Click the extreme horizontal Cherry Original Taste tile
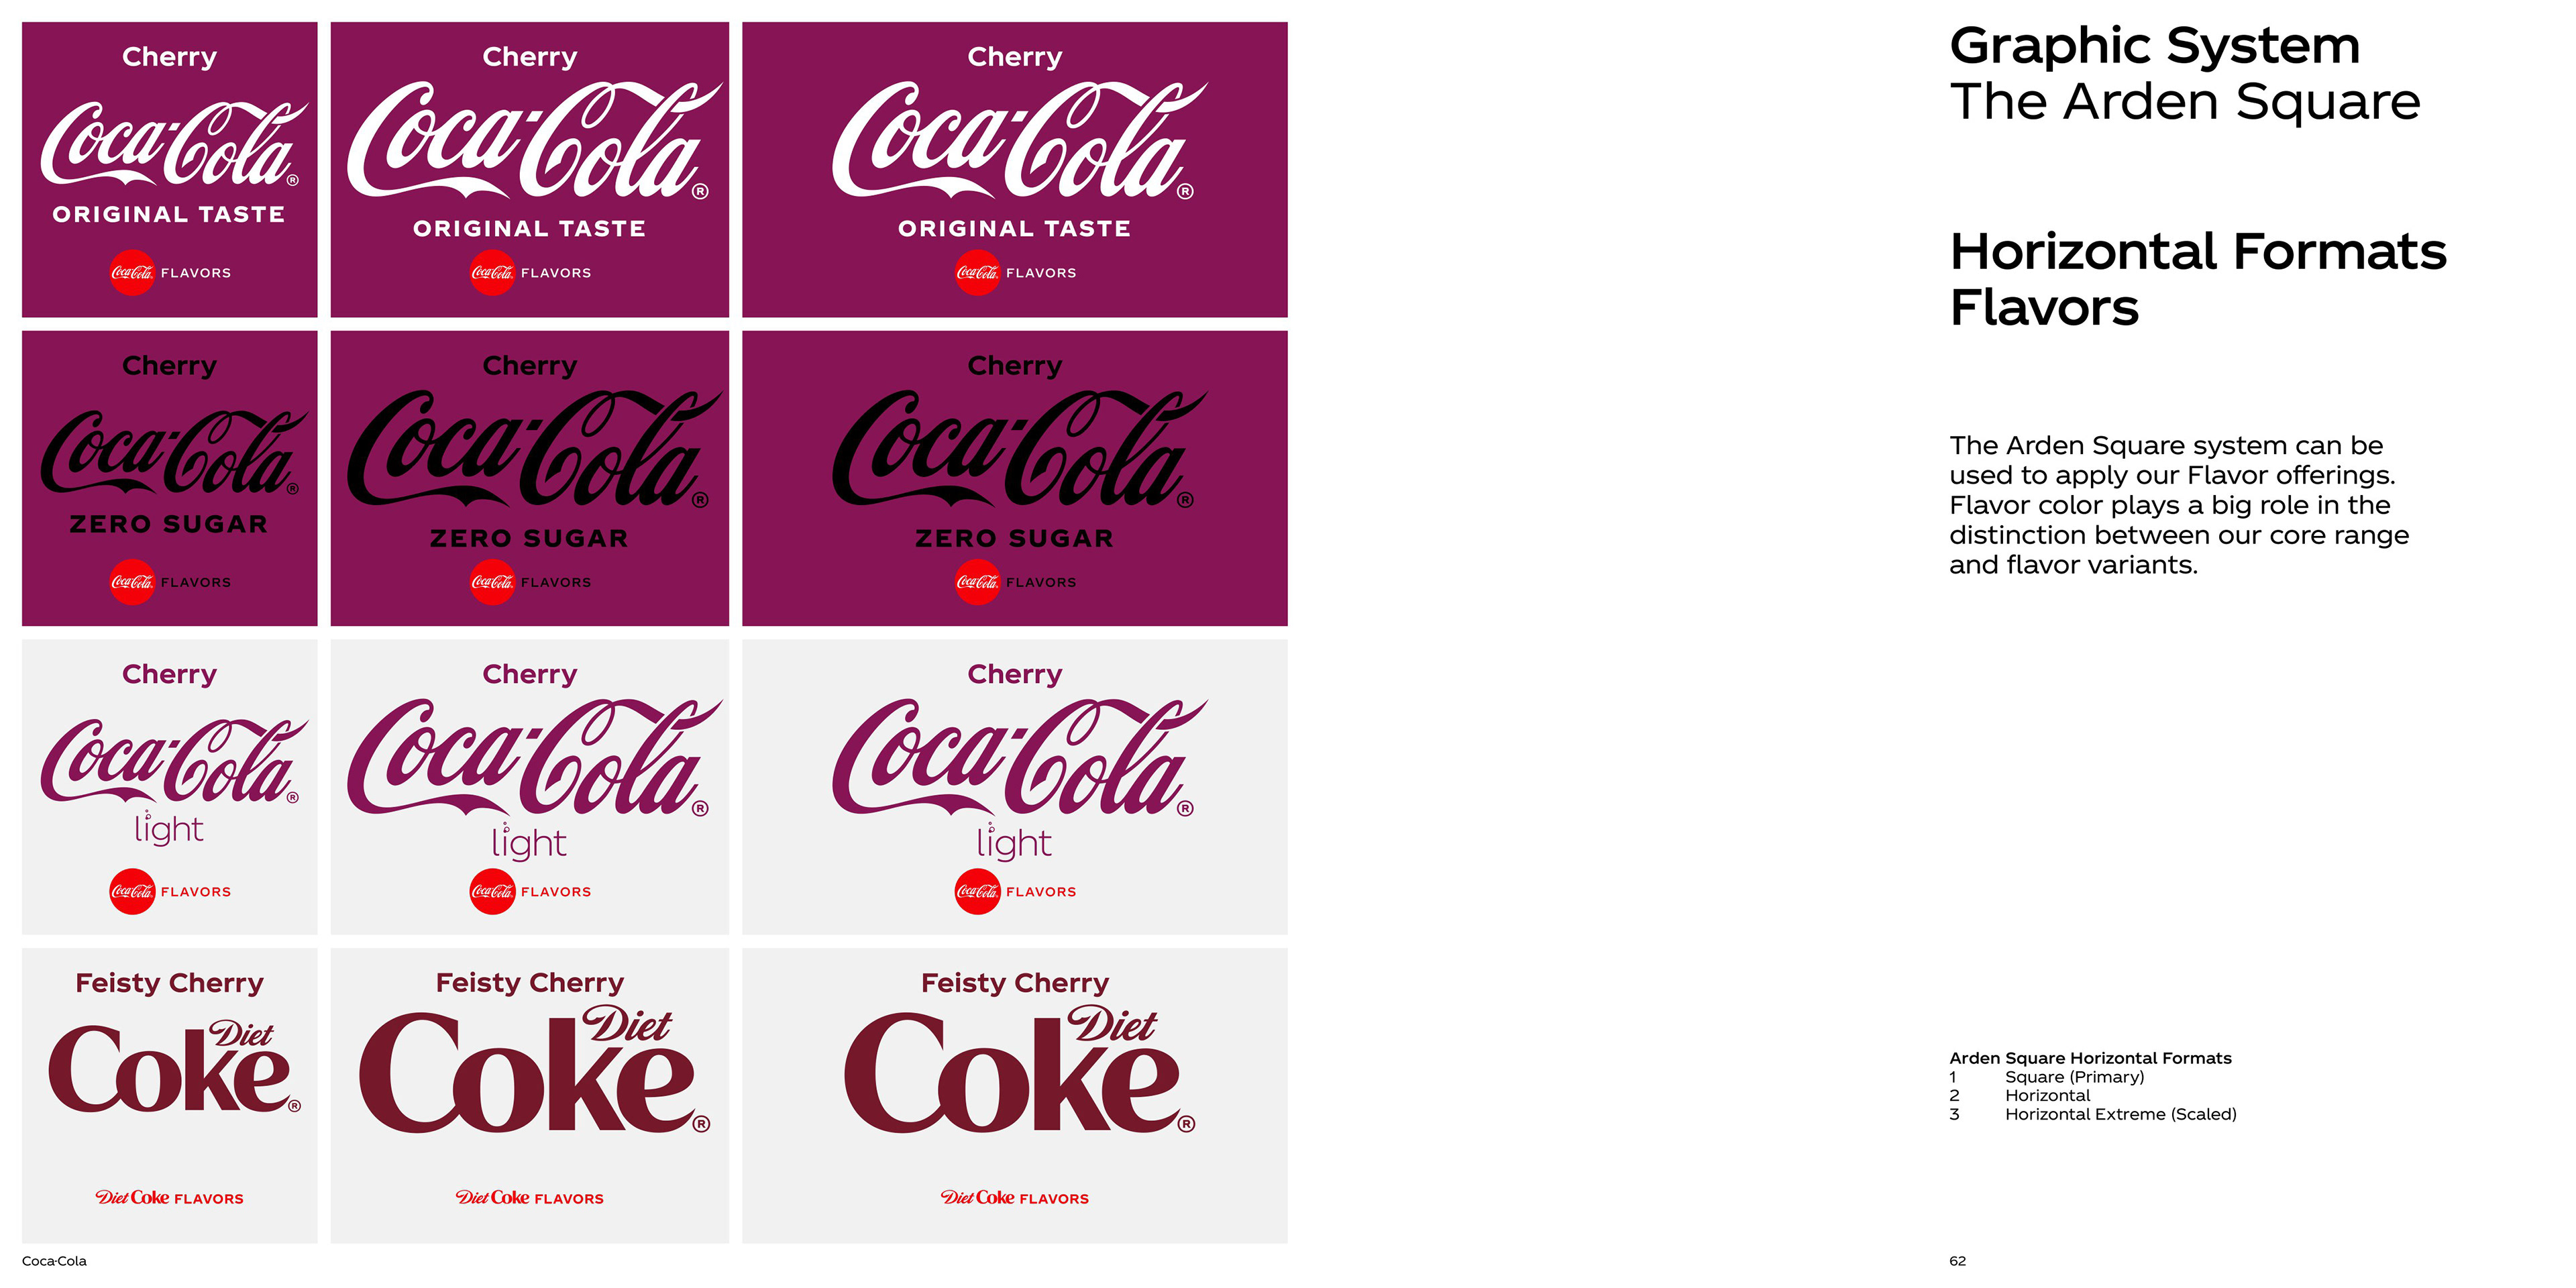2576x1288 pixels. click(1014, 170)
